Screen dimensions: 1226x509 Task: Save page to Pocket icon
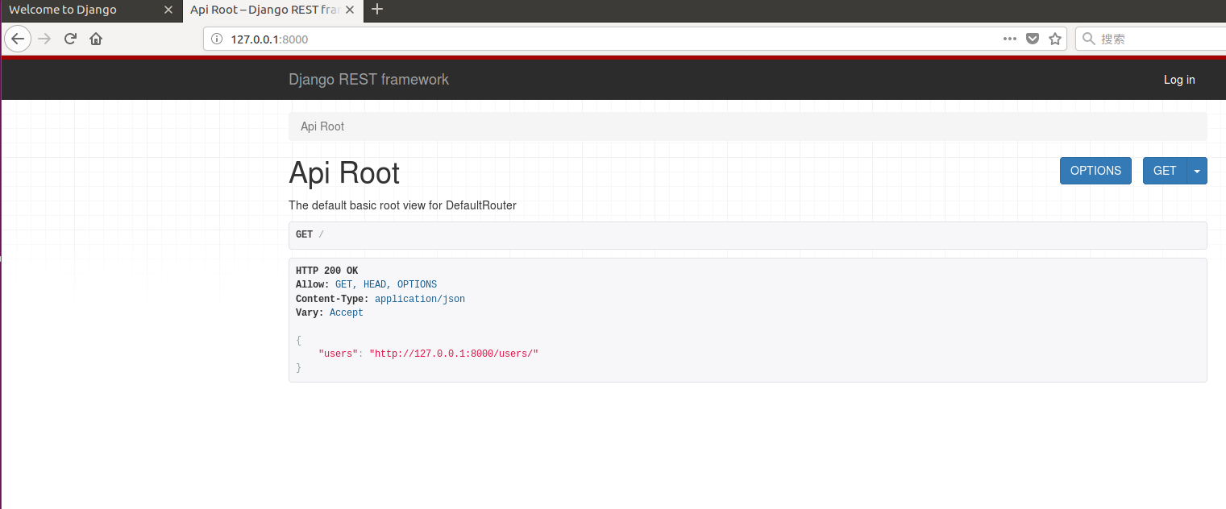pos(1033,39)
